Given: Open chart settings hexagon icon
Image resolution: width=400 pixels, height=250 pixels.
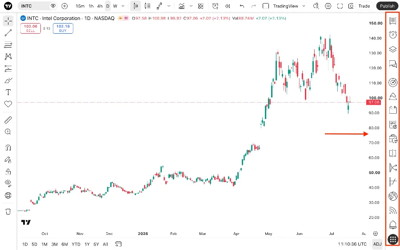Looking at the screenshot, I should pos(328,6).
